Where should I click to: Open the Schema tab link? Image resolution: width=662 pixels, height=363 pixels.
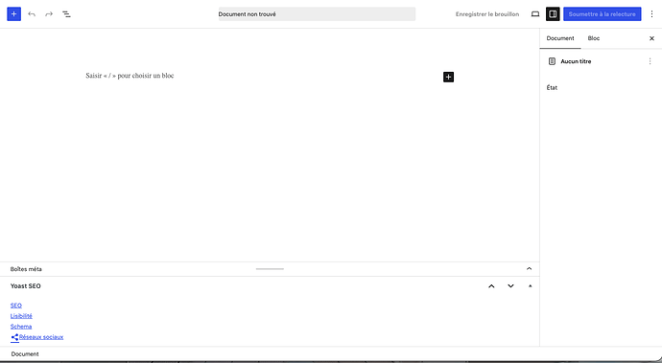tap(21, 327)
